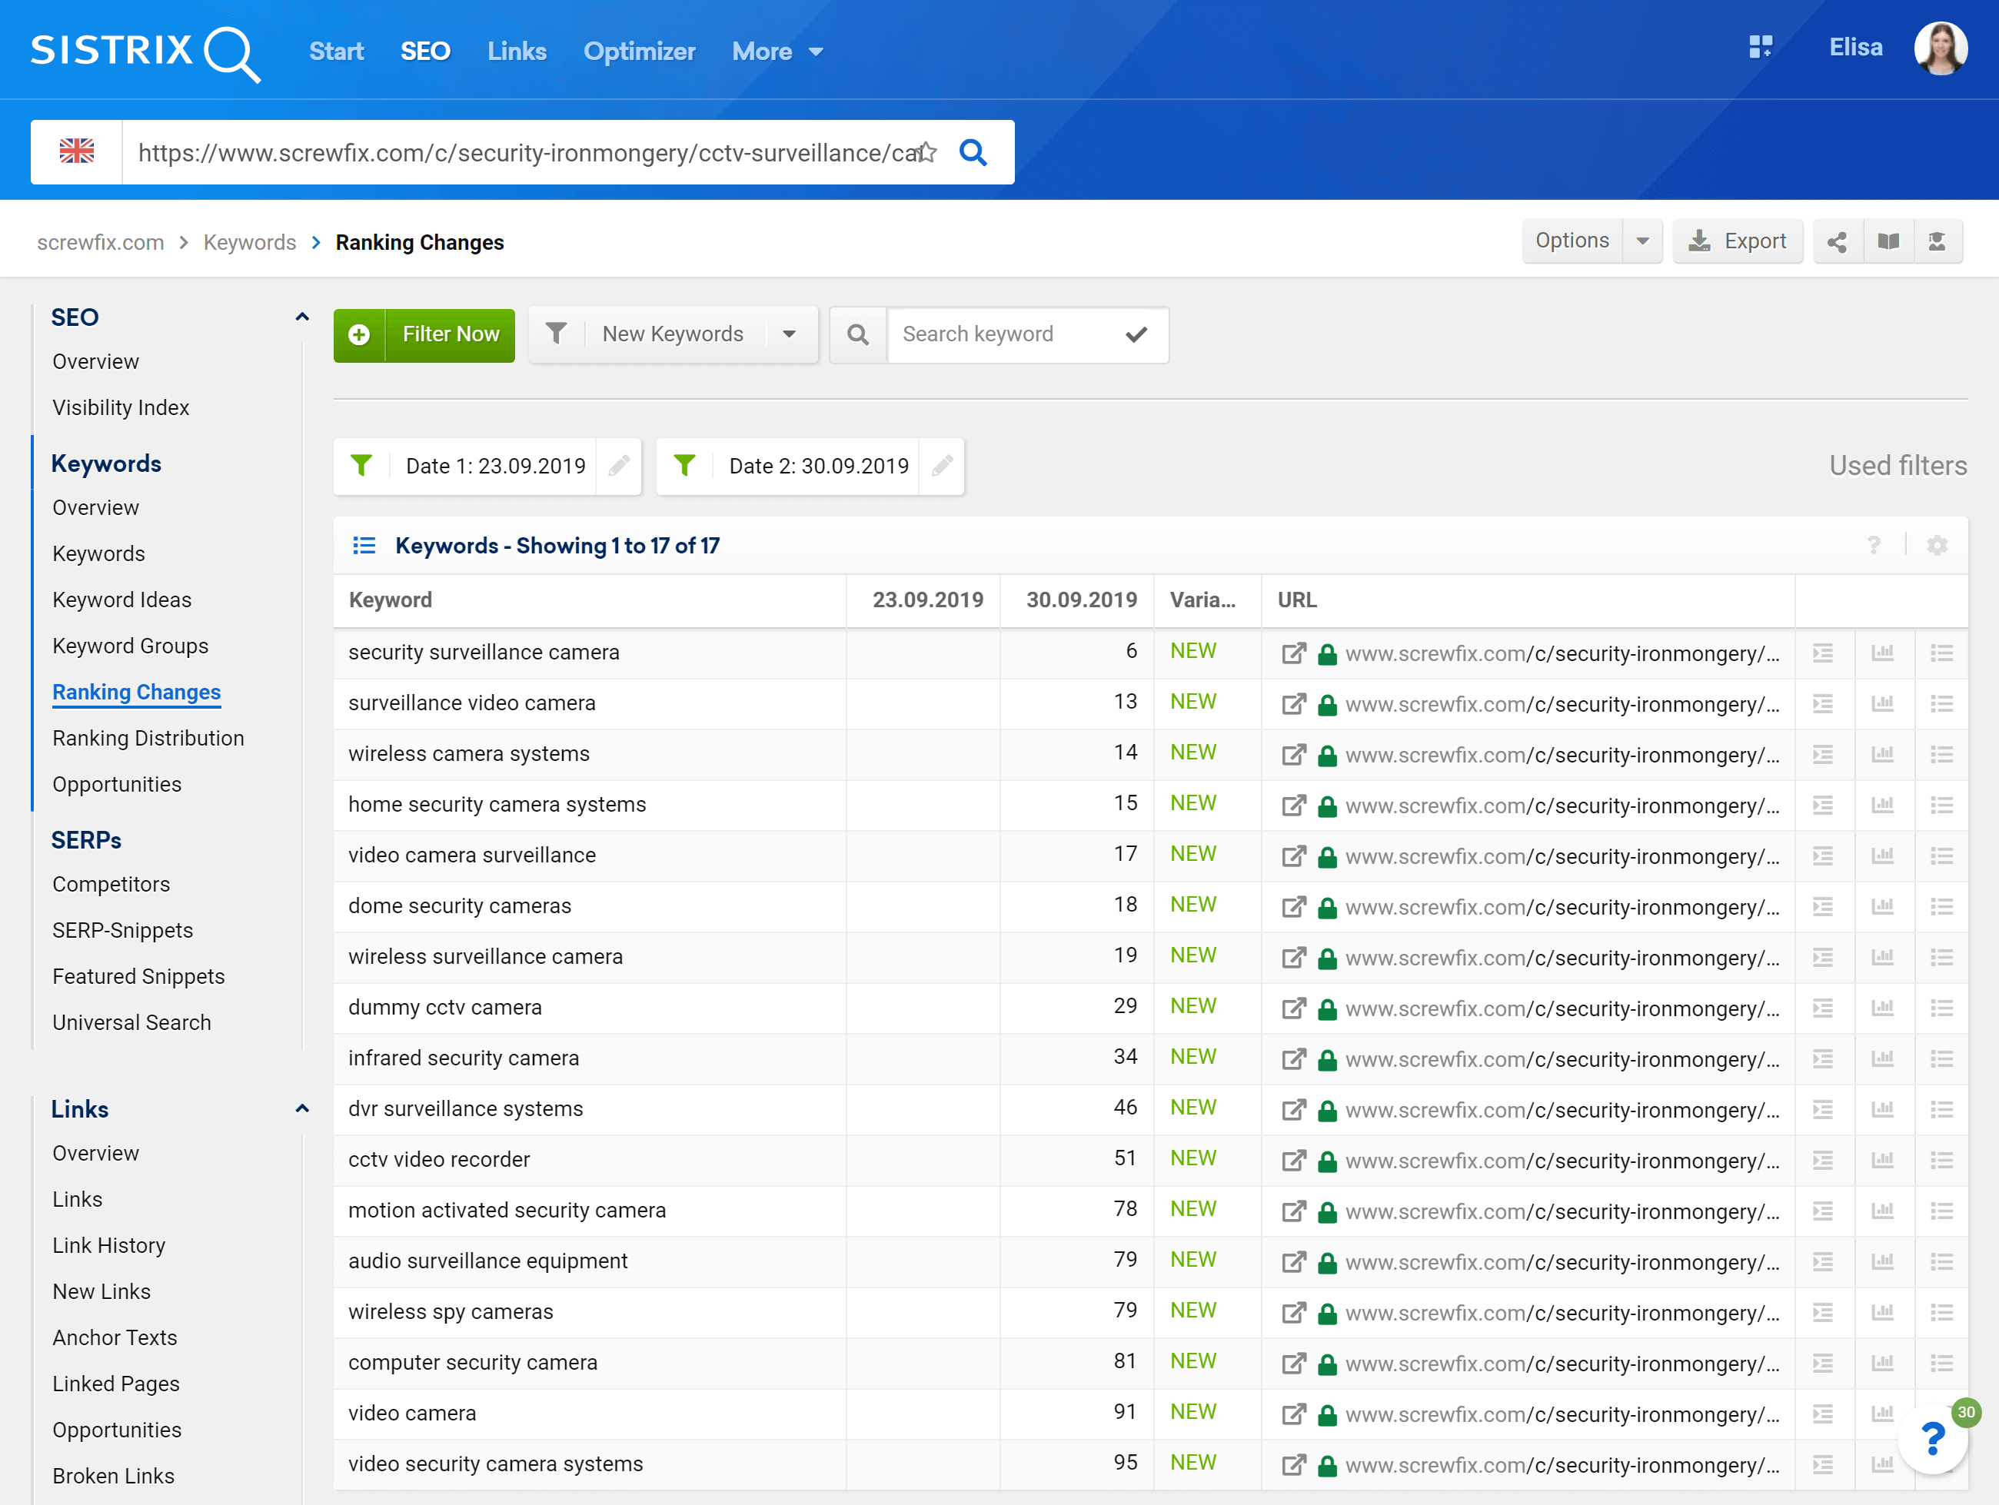Confirm keyword search with the checkmark icon
The width and height of the screenshot is (1999, 1505).
tap(1136, 334)
